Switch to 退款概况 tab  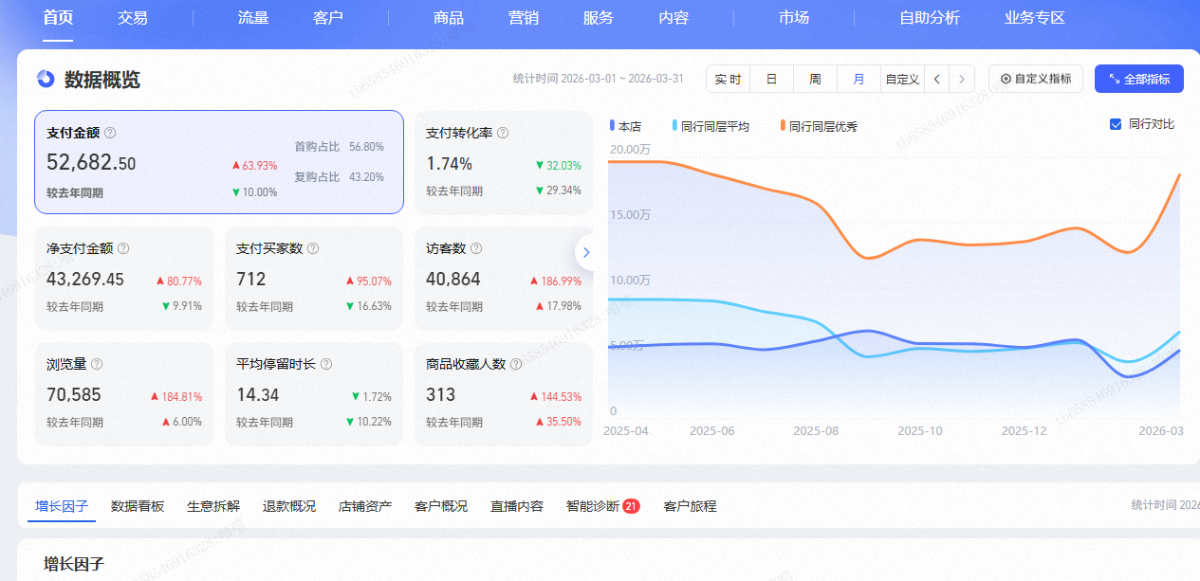point(289,506)
